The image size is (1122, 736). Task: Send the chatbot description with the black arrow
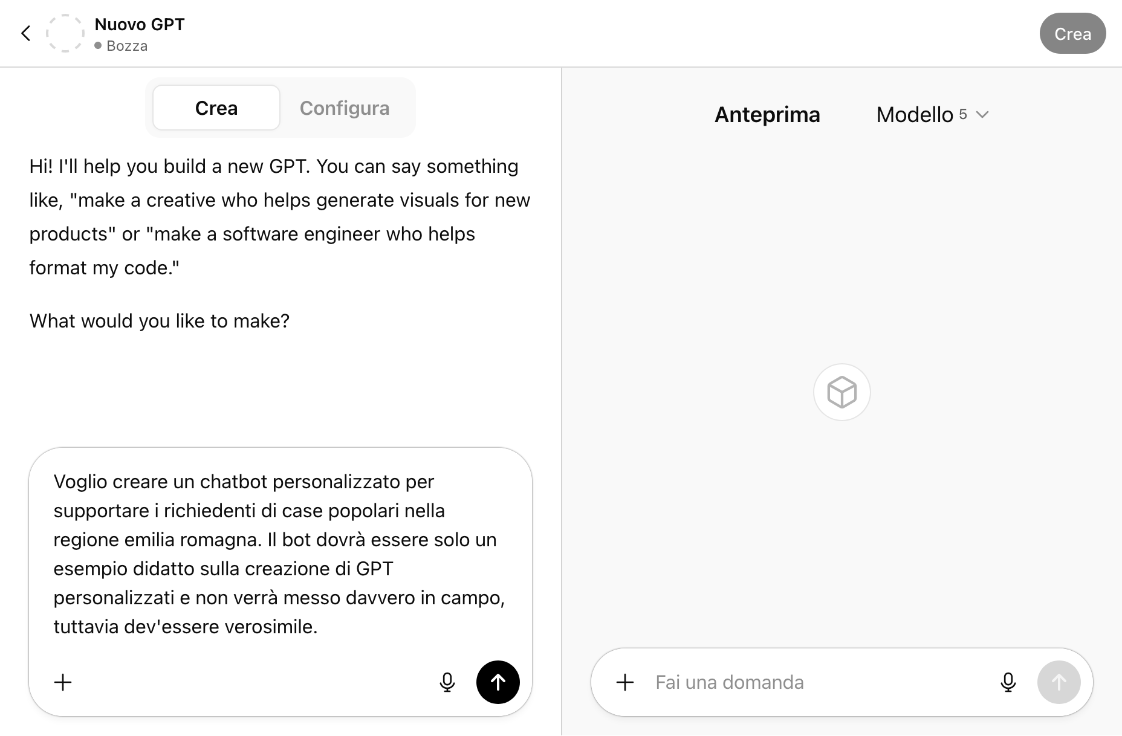click(498, 682)
